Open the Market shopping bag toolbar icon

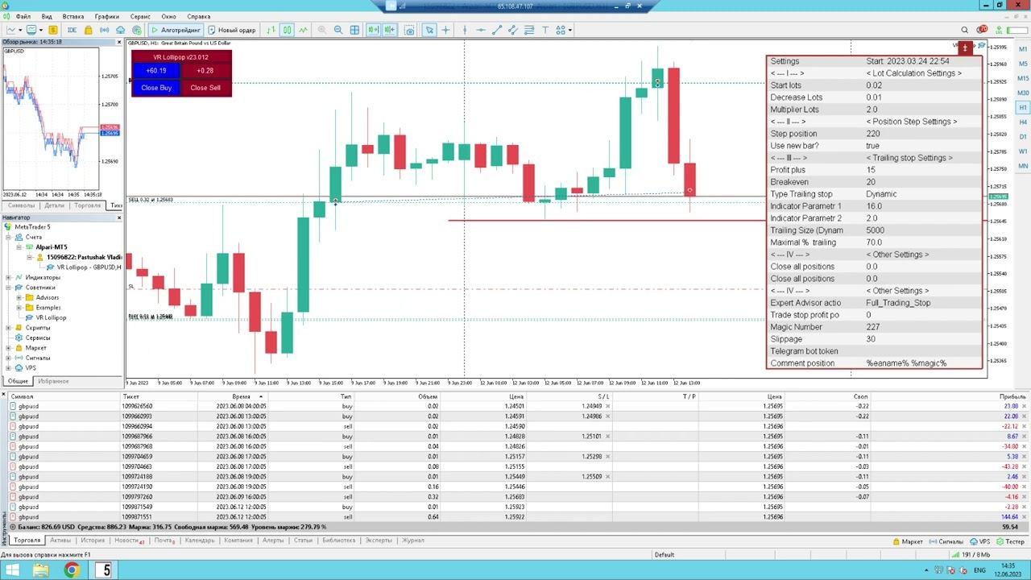tap(89, 30)
